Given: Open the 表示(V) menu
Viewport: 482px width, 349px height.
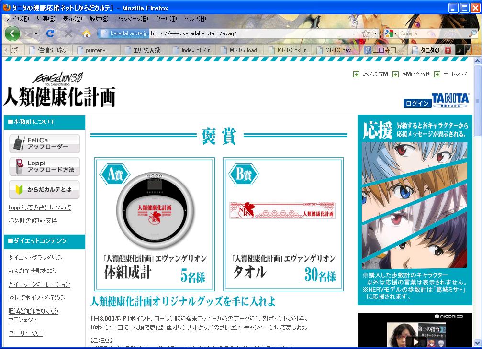Looking at the screenshot, I should click(x=73, y=19).
